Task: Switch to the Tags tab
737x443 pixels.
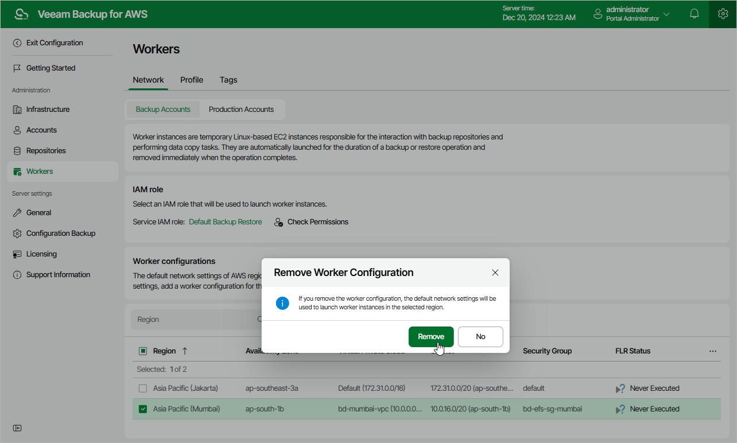Action: 228,80
